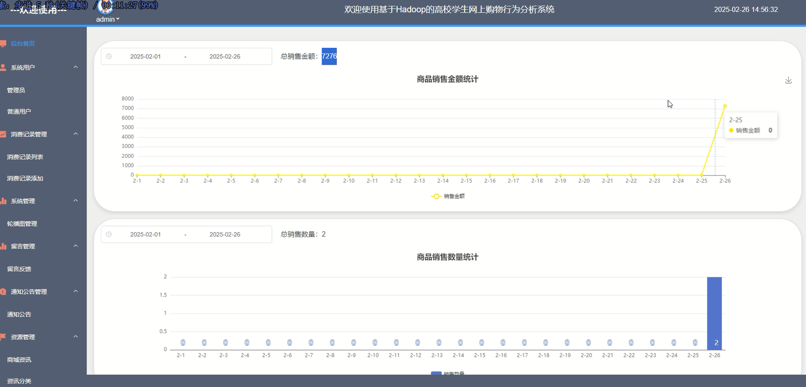Collapse the 留言管理 section chevron
This screenshot has height=387, width=806.
pos(76,246)
